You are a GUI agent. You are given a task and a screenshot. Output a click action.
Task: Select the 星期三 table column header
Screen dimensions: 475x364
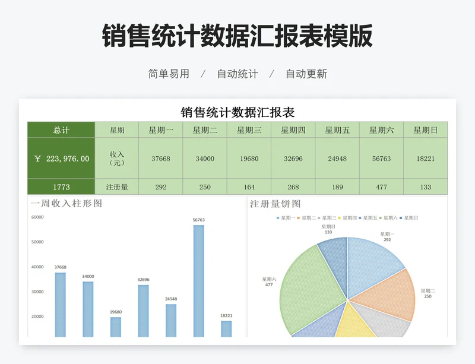coord(249,129)
